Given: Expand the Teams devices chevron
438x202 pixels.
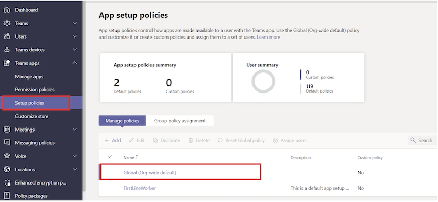Looking at the screenshot, I should click(x=75, y=50).
